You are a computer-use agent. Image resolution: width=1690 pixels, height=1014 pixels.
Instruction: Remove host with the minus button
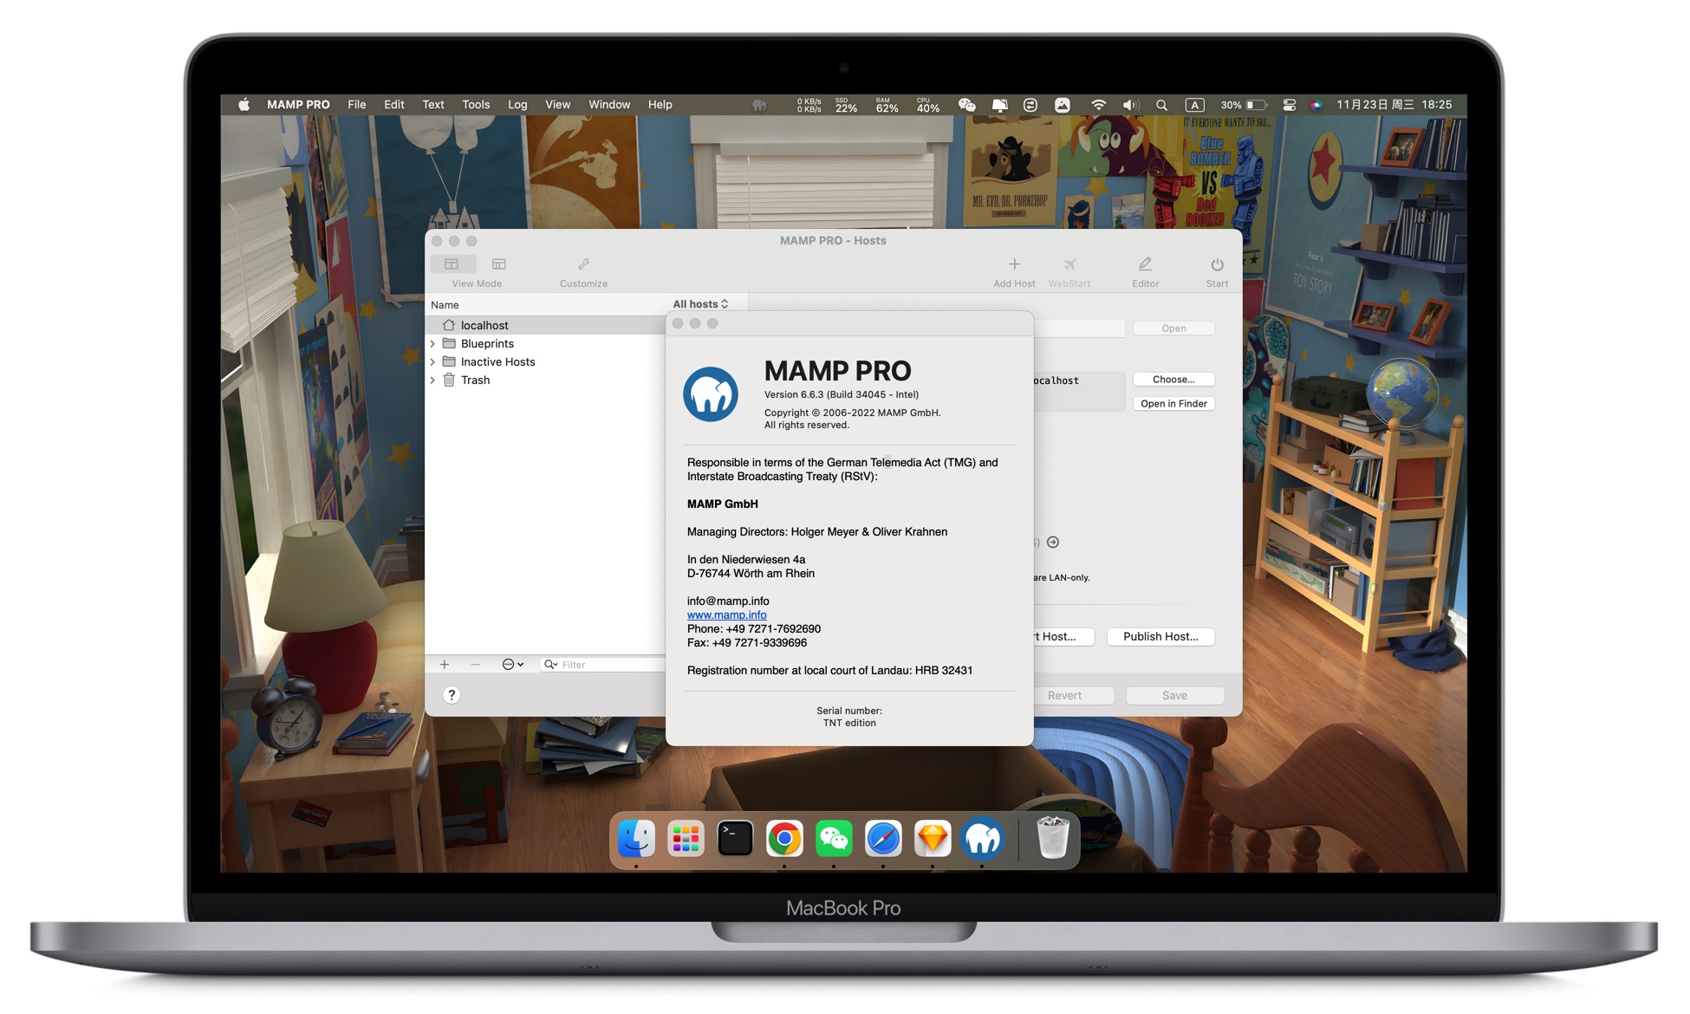pos(475,664)
